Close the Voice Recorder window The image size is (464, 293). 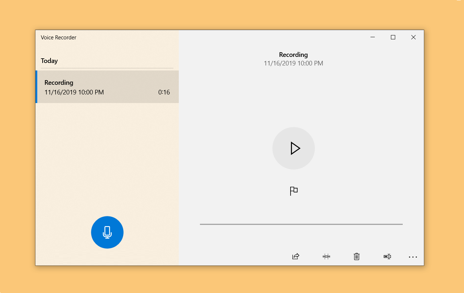(413, 37)
